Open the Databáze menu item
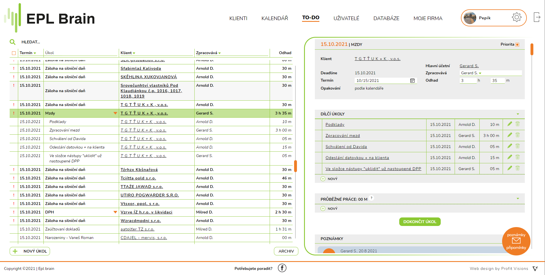Screen dimensions: 545x275 click(386, 18)
